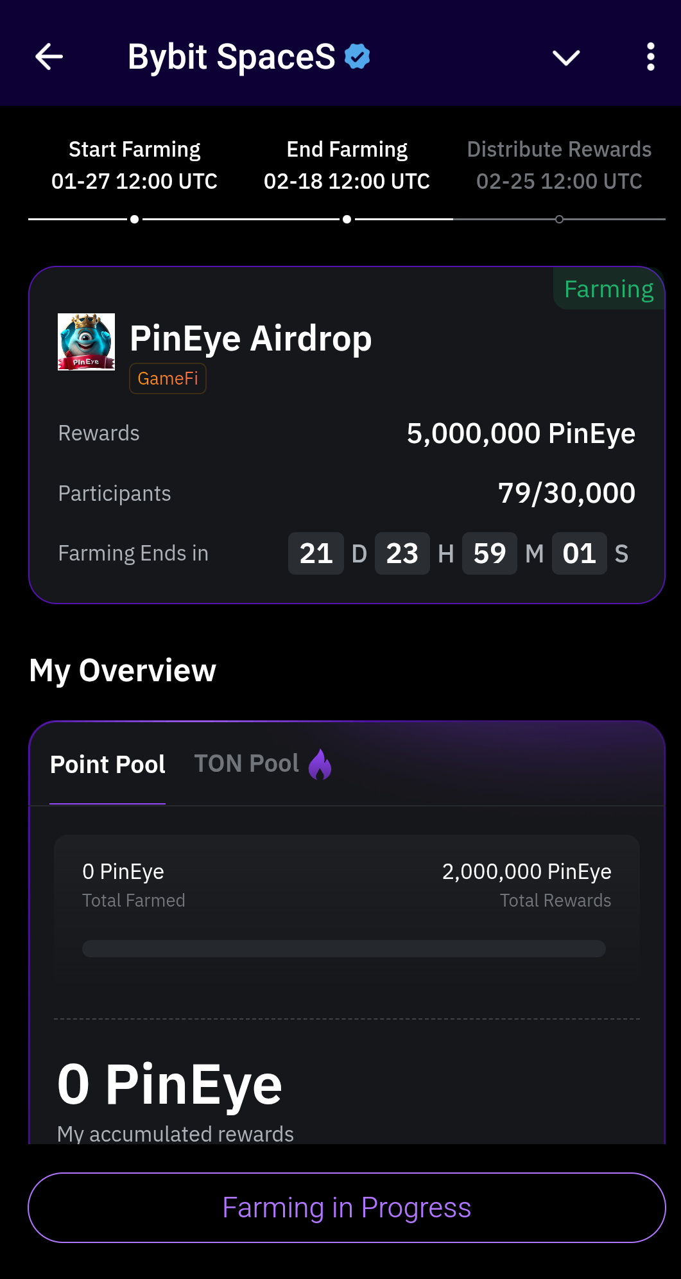Screen dimensions: 681x1279
Task: Tap the PinEye mascot logo
Action: pos(87,342)
